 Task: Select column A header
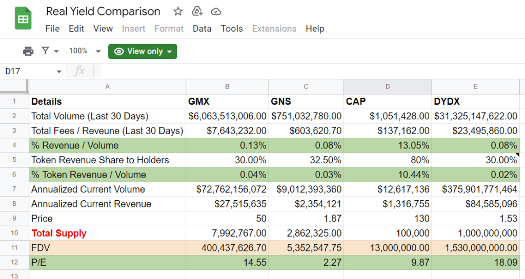[x=108, y=87]
